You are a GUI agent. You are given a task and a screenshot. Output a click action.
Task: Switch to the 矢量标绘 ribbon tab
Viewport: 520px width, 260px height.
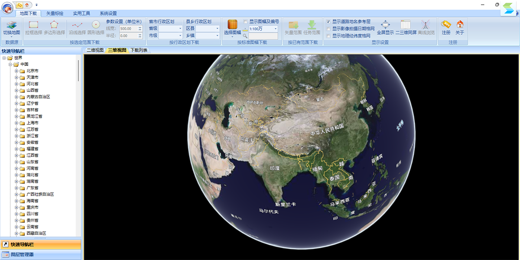coord(55,13)
